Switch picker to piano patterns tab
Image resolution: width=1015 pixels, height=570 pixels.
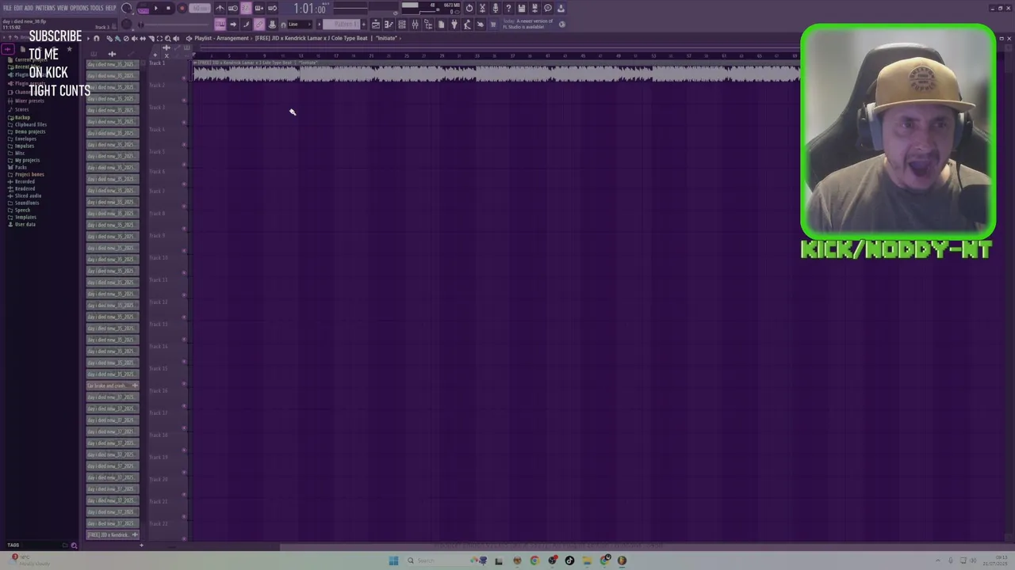(93, 54)
